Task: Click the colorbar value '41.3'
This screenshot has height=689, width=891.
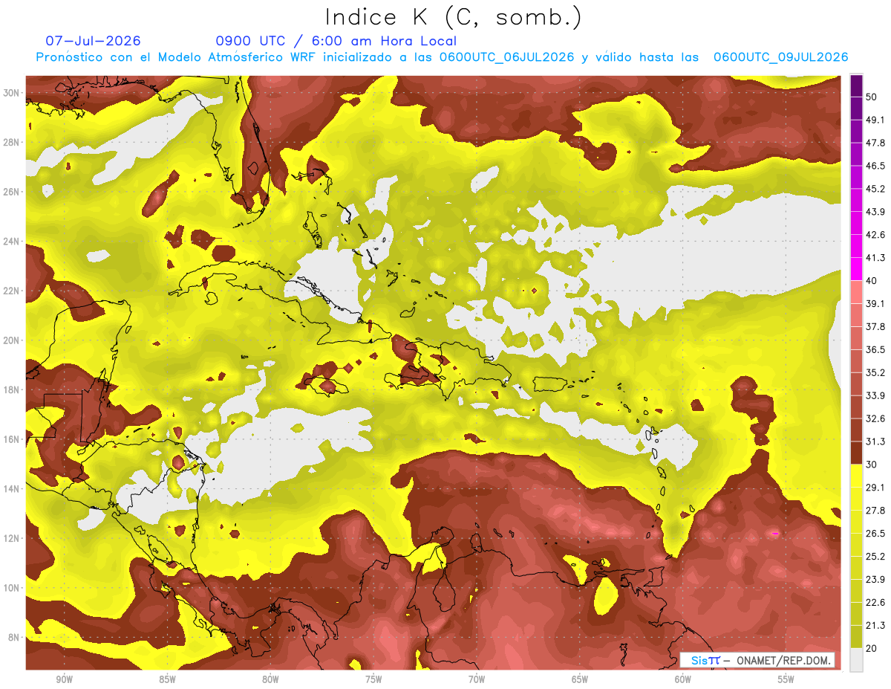Action: [x=876, y=258]
